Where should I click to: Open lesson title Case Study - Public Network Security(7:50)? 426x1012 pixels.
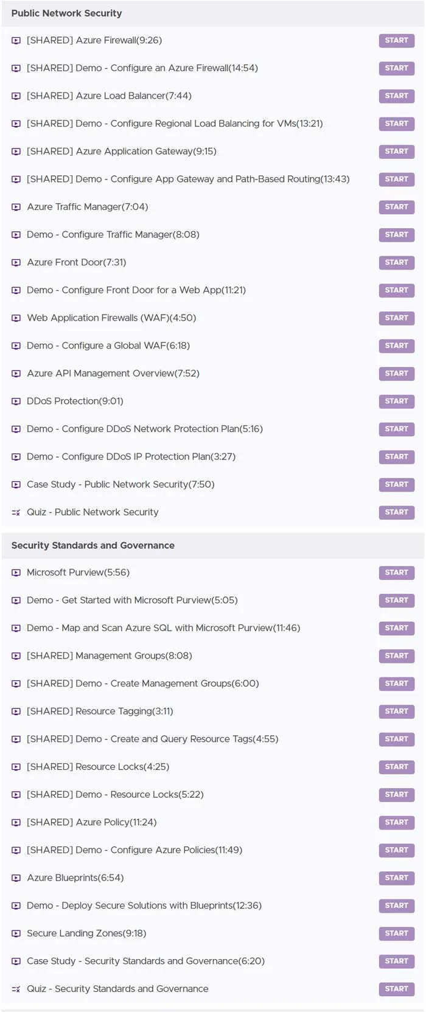point(120,484)
